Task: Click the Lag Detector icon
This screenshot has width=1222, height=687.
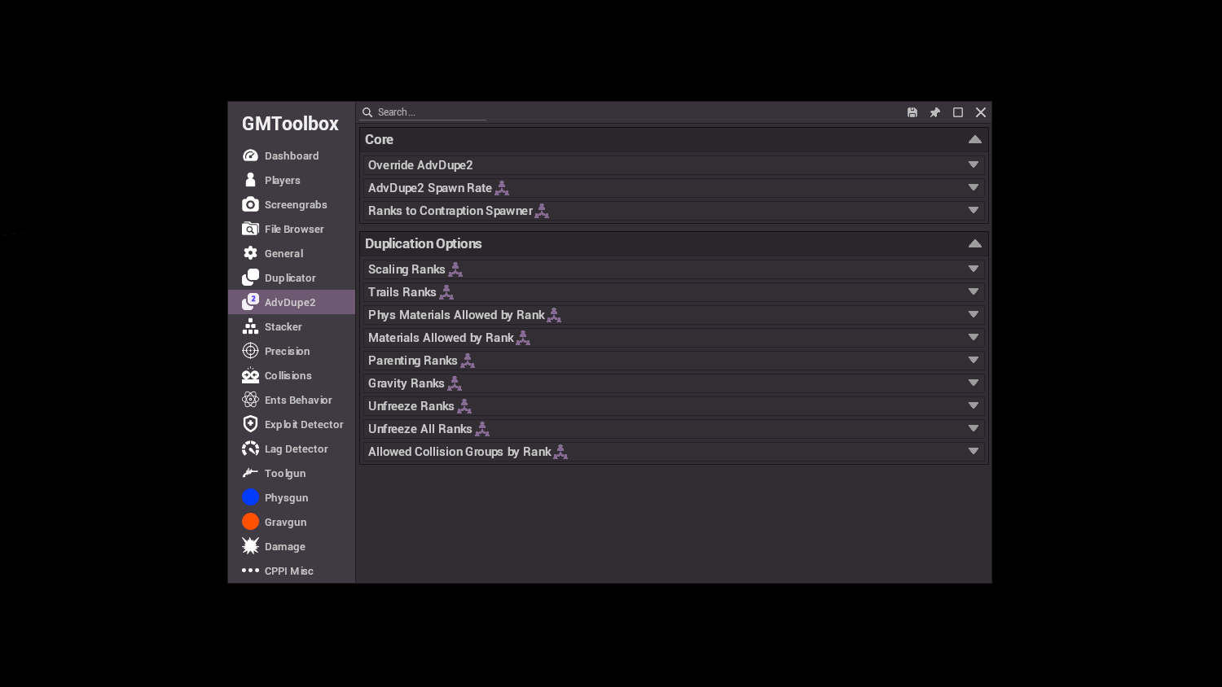Action: [250, 449]
